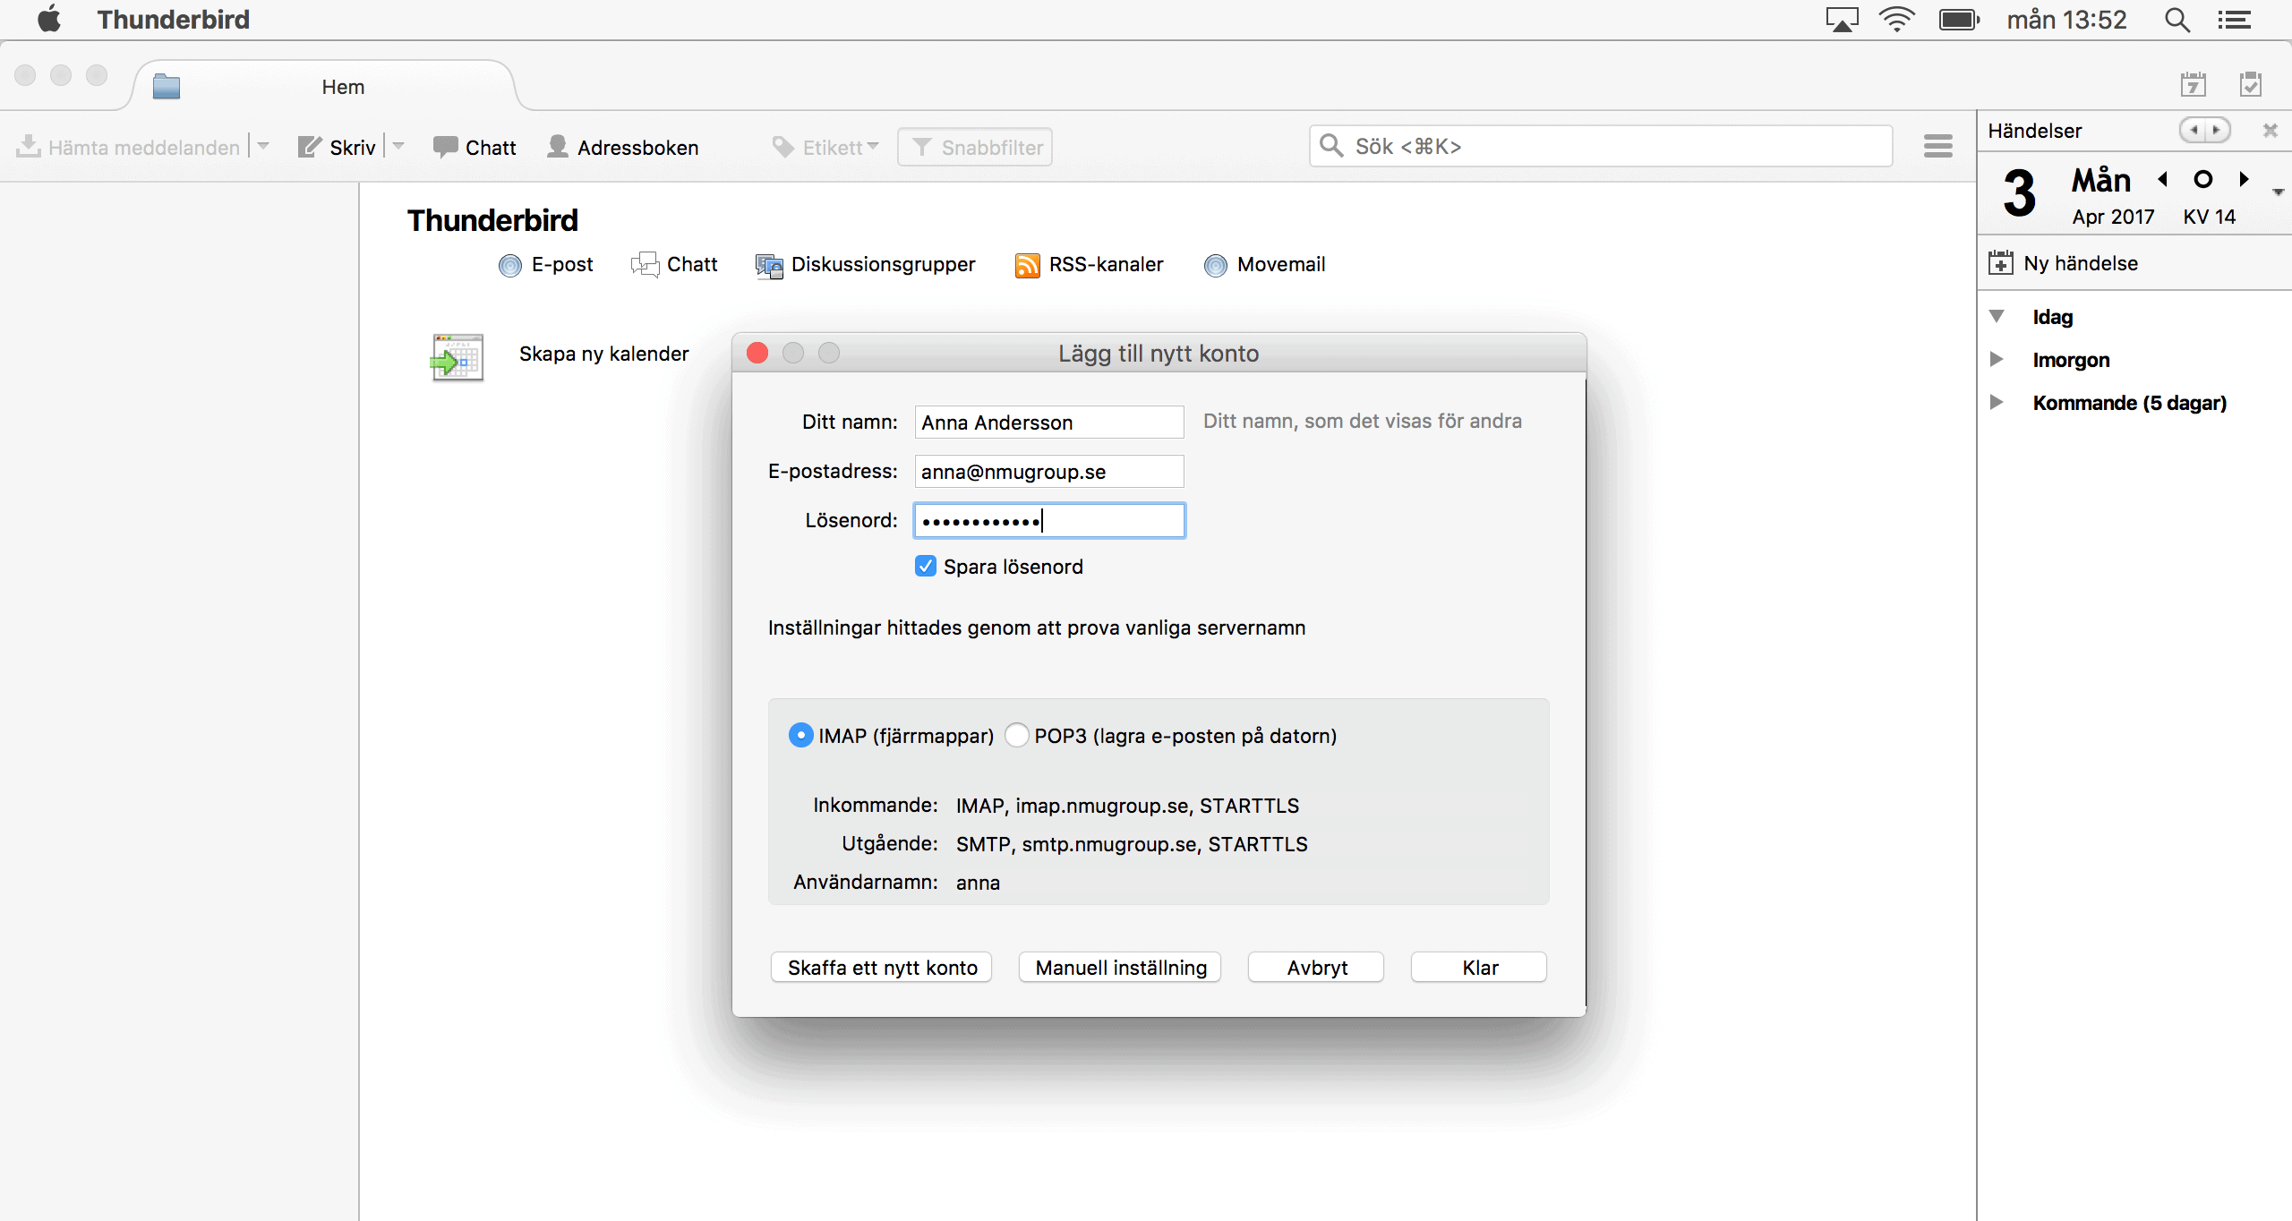Click the create calendar icon
The image size is (2292, 1221).
tap(458, 357)
